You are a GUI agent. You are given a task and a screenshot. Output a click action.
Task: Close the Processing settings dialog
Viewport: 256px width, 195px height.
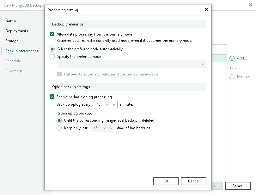click(x=206, y=9)
